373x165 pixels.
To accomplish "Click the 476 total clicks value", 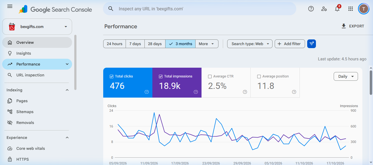I will coord(117,86).
